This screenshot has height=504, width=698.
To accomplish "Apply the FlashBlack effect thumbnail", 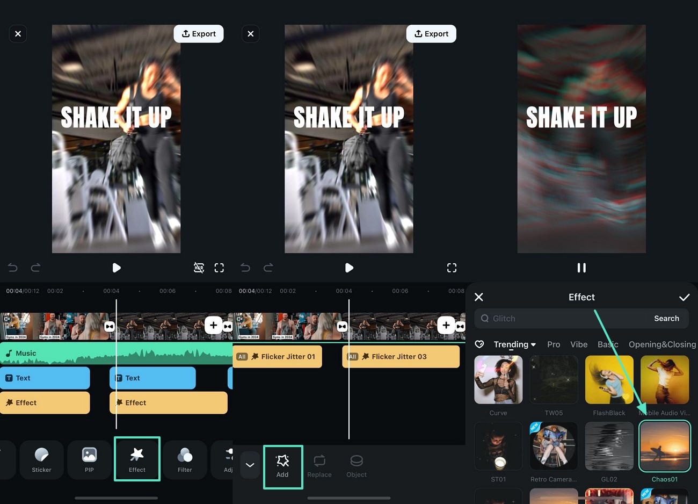I will pyautogui.click(x=609, y=379).
